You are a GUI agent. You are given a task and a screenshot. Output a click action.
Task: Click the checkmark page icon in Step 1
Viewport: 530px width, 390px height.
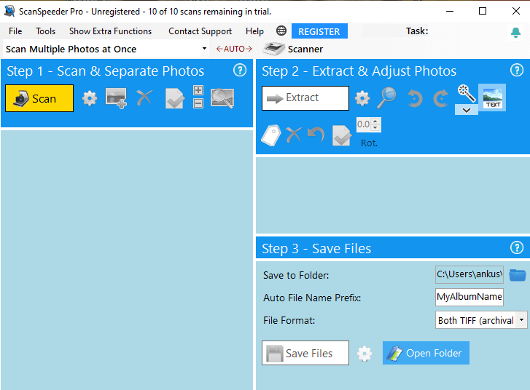(x=175, y=98)
